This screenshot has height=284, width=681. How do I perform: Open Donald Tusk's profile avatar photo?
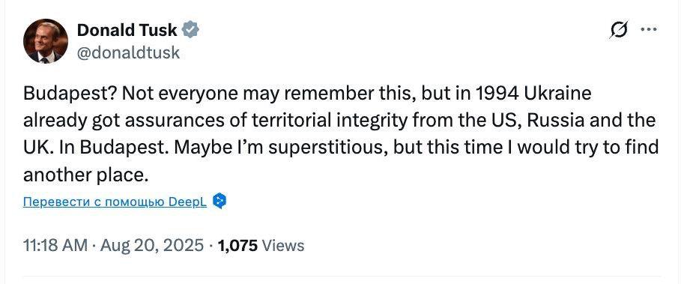point(45,41)
